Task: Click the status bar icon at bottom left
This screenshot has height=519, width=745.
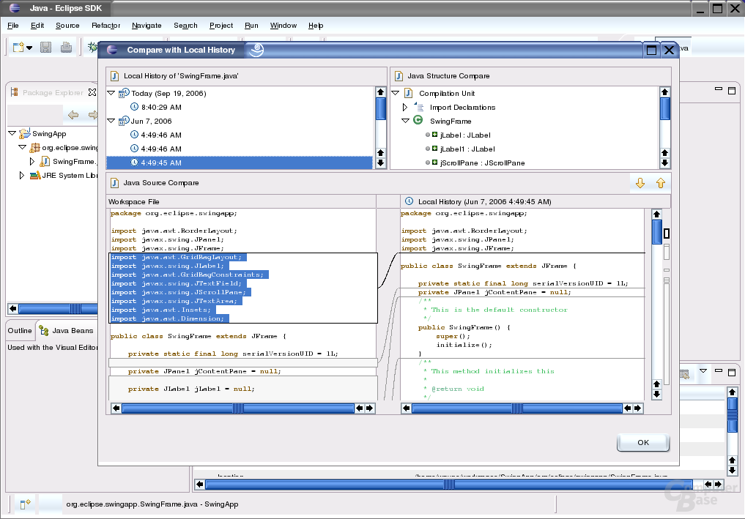Action: tap(25, 504)
